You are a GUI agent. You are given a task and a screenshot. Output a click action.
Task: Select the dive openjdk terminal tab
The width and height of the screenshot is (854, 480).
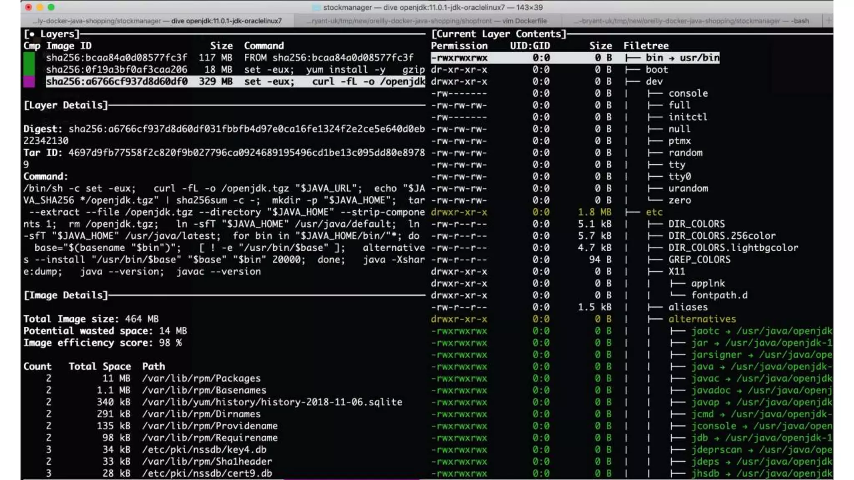tap(159, 21)
